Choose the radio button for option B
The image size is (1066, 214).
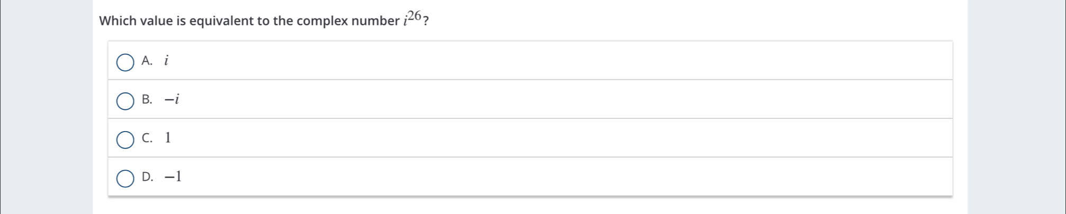pyautogui.click(x=125, y=101)
